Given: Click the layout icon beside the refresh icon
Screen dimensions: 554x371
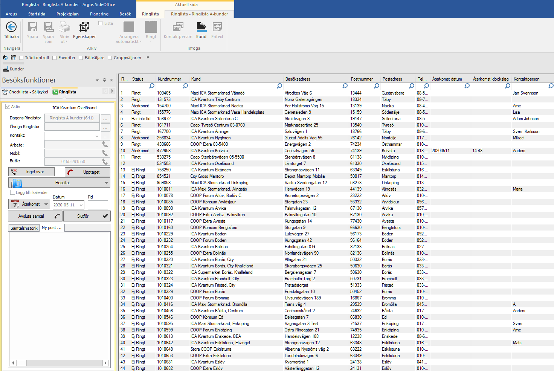Looking at the screenshot, I should point(14,58).
